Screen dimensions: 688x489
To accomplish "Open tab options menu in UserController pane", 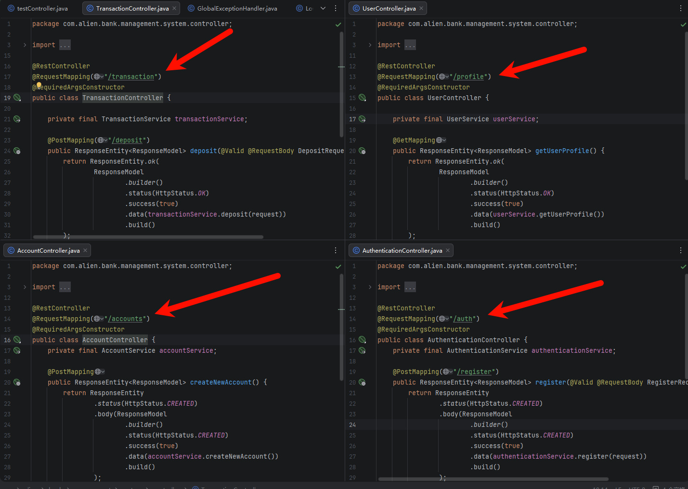I will [681, 8].
